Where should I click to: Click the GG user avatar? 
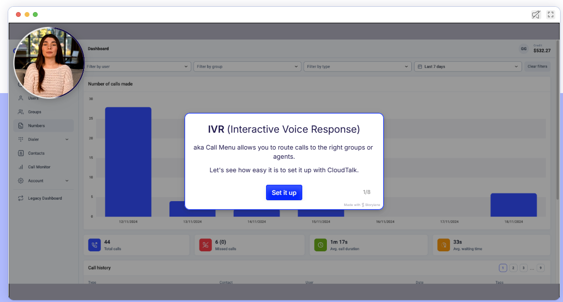[x=524, y=49]
